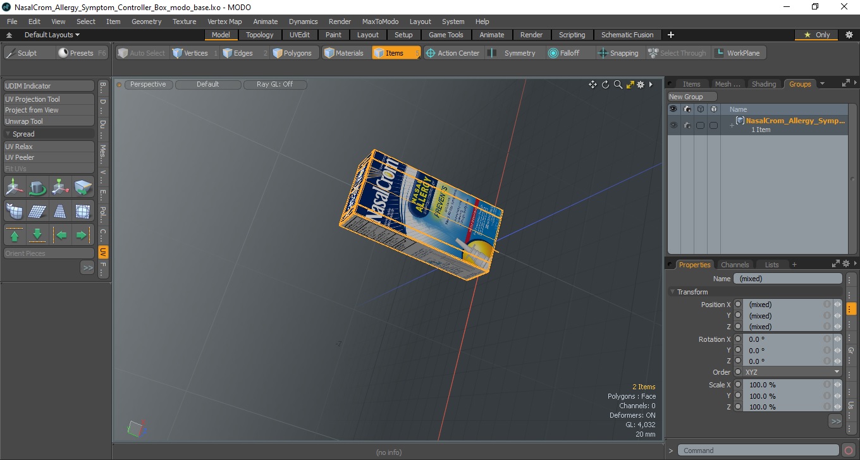Click the Command record button icon

(x=849, y=451)
